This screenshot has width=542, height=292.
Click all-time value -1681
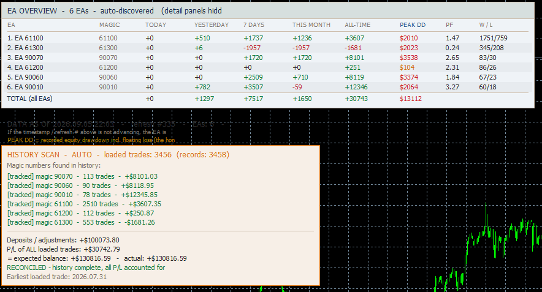coord(353,48)
